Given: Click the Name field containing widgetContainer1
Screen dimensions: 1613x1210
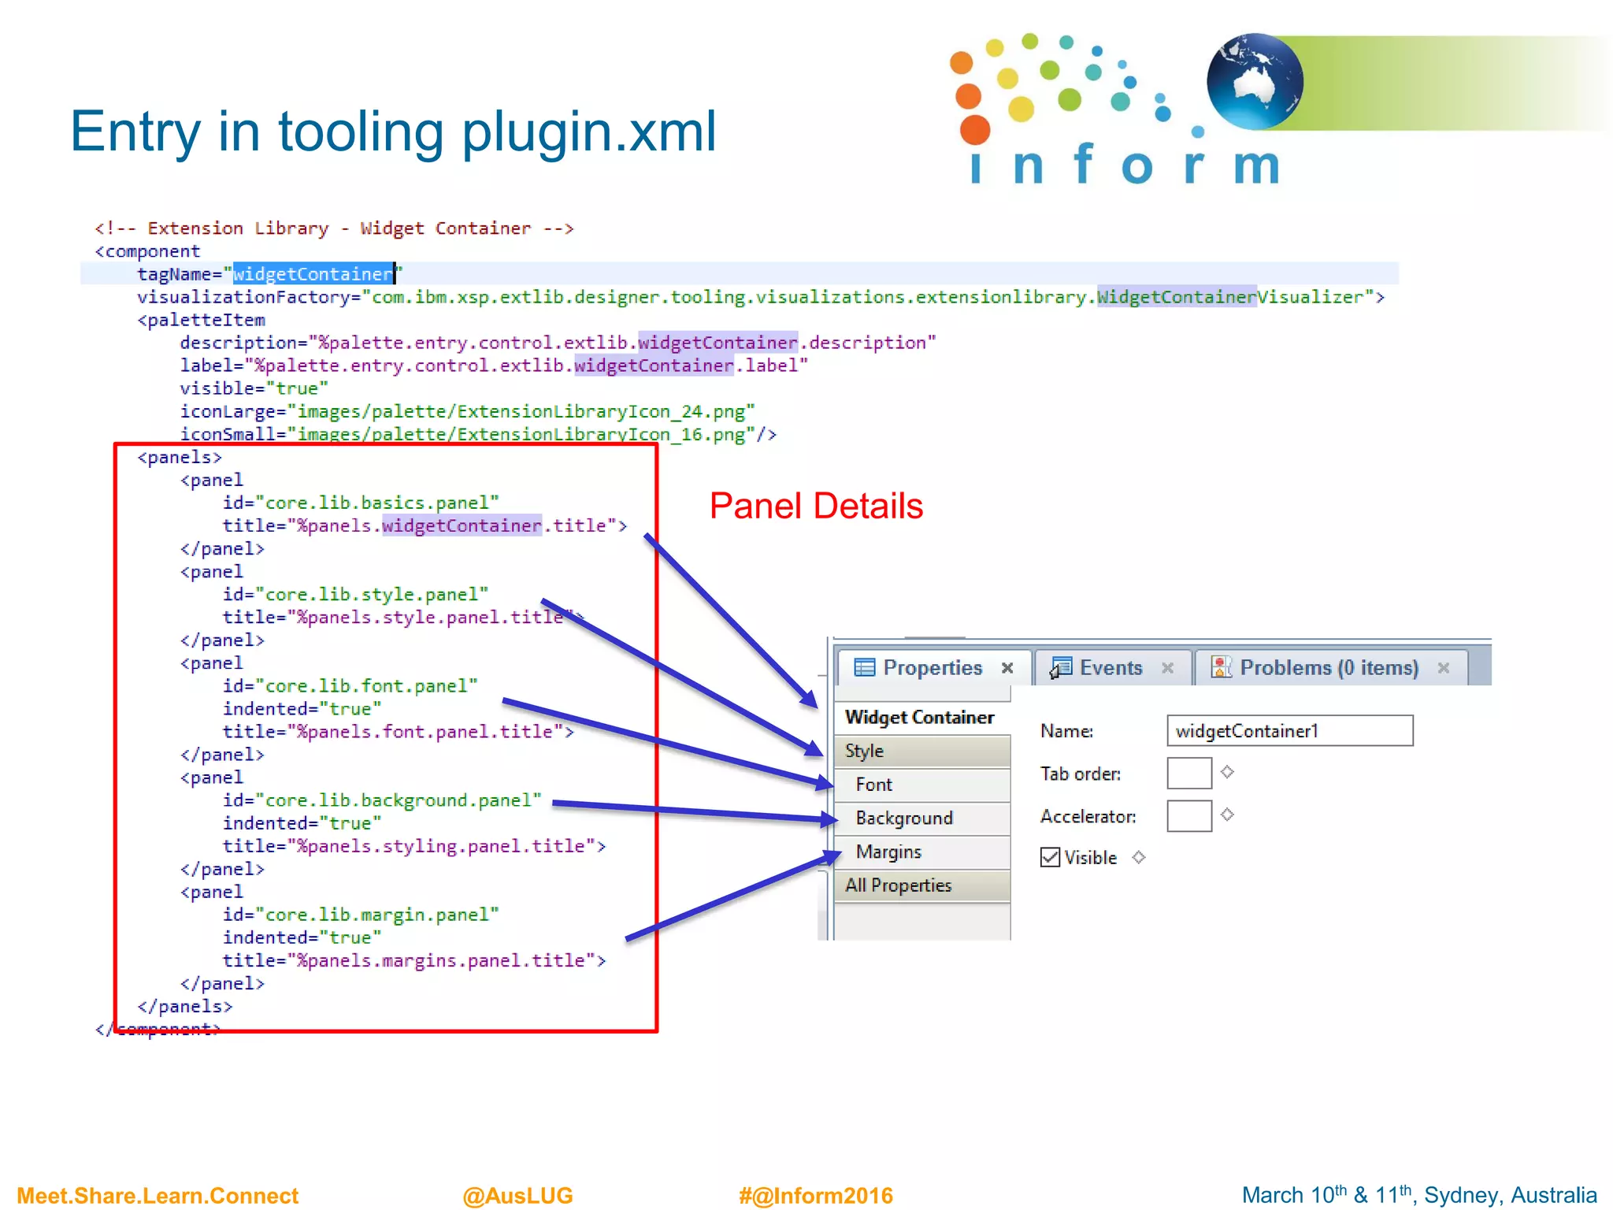Looking at the screenshot, I should point(1289,731).
